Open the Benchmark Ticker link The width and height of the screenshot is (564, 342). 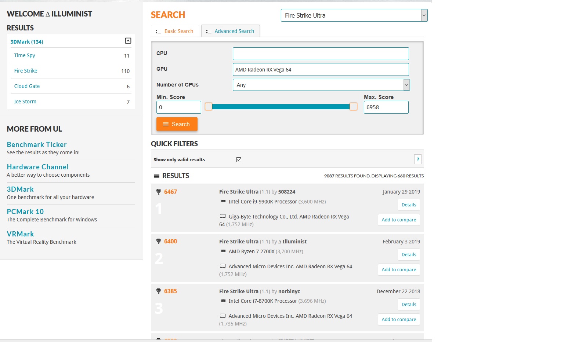(37, 144)
